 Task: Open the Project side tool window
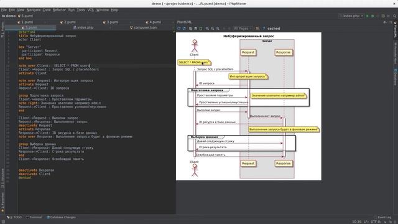click(2, 30)
